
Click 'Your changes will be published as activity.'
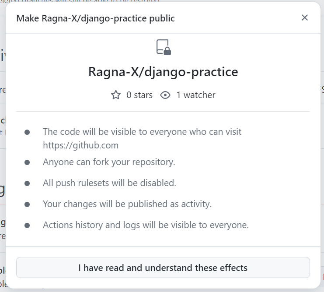127,204
